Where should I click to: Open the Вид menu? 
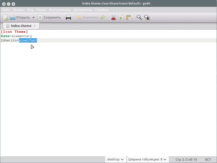click(31, 10)
